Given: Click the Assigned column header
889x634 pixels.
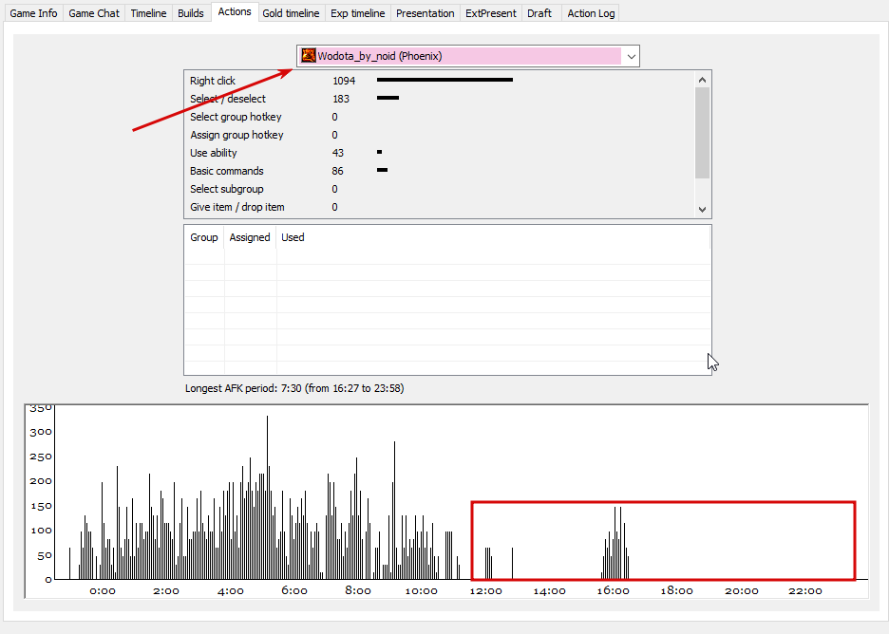Looking at the screenshot, I should (250, 237).
